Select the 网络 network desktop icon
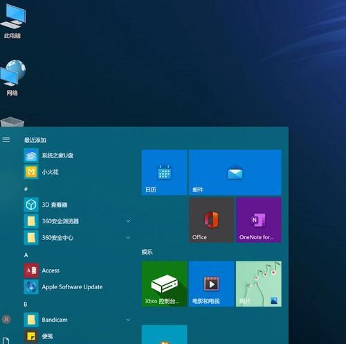This screenshot has width=346, height=344. tap(12, 78)
